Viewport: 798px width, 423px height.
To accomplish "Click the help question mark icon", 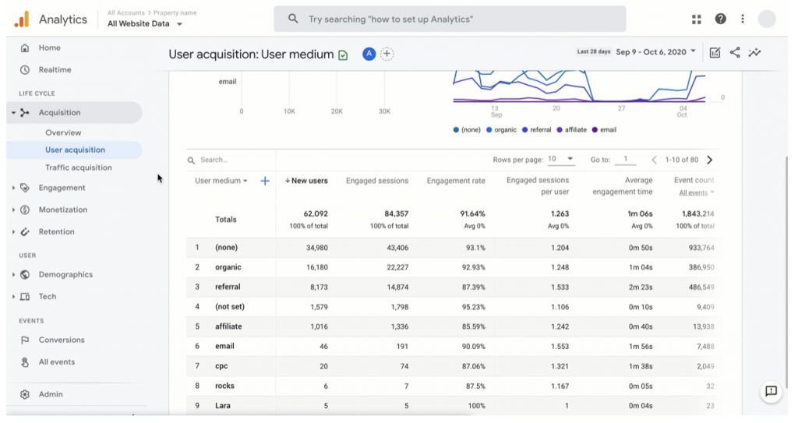I will pos(720,19).
